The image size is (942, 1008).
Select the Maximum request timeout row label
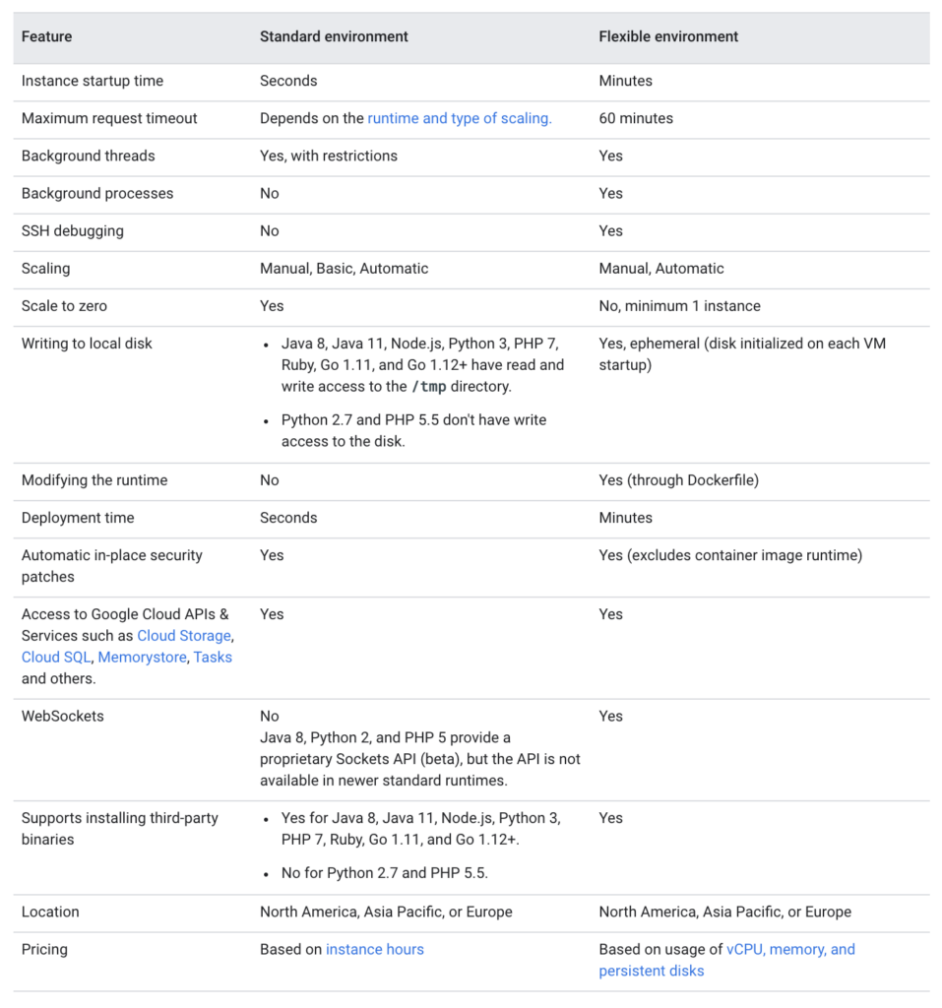[x=109, y=118]
